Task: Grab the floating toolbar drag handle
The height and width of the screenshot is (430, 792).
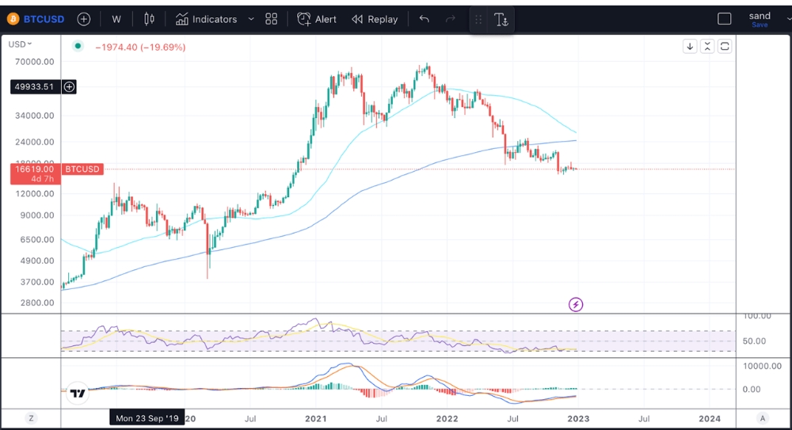Action: click(478, 20)
